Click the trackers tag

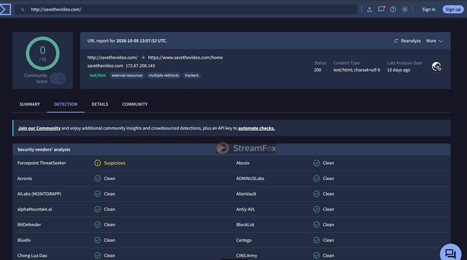coord(191,76)
